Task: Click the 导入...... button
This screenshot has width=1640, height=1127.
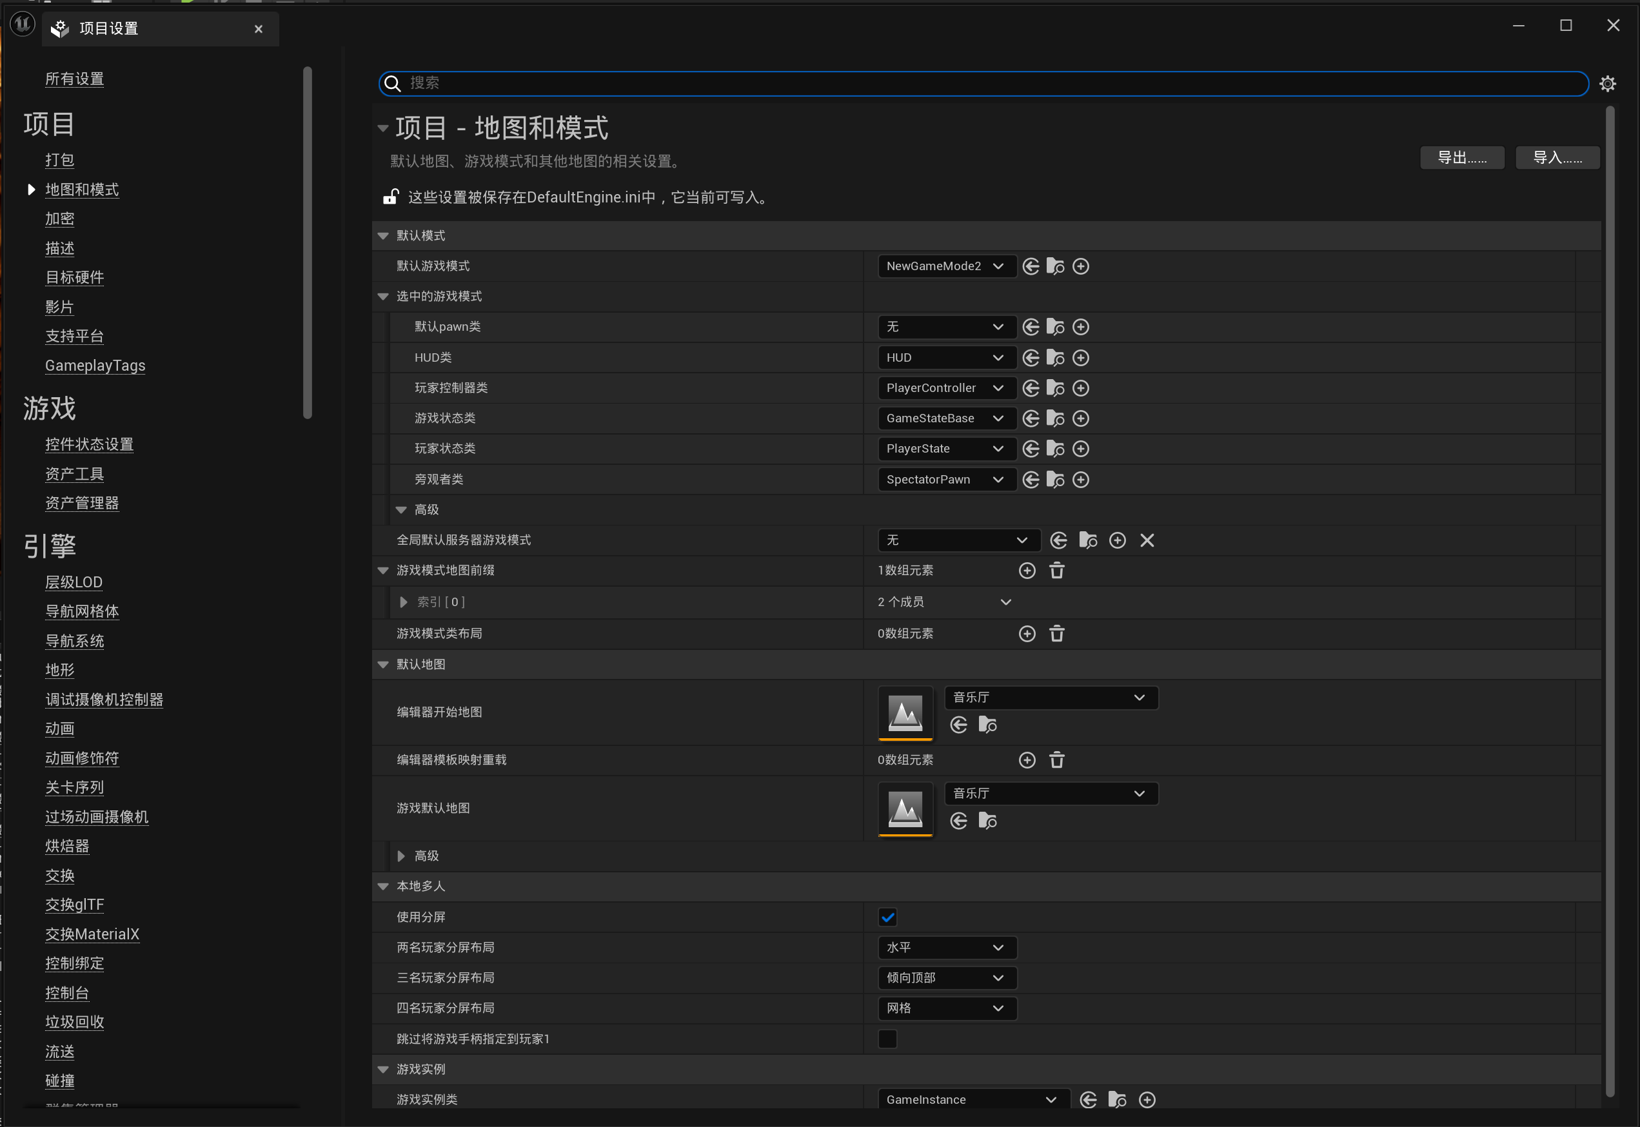Action: pos(1557,157)
